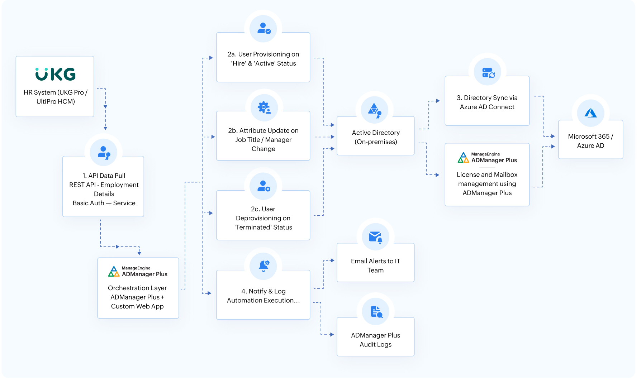Image resolution: width=641 pixels, height=378 pixels.
Task: Click the 'Active Directory (On-premises)' label
Action: pyautogui.click(x=376, y=137)
